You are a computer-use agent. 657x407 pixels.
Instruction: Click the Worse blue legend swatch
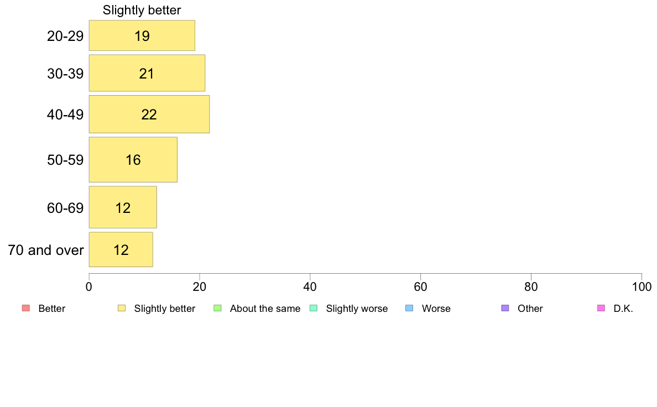(x=409, y=308)
